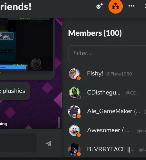Select the CDisthegu... member name
The image size is (146, 160).
click(104, 93)
